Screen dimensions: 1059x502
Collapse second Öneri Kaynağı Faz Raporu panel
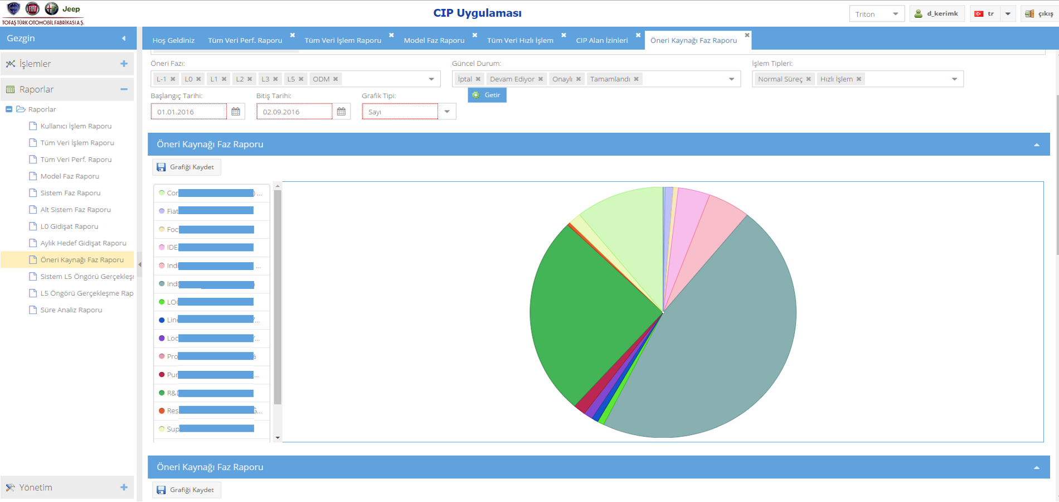click(1037, 467)
